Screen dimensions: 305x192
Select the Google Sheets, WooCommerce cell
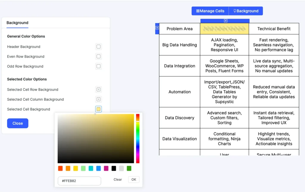coord(224,66)
